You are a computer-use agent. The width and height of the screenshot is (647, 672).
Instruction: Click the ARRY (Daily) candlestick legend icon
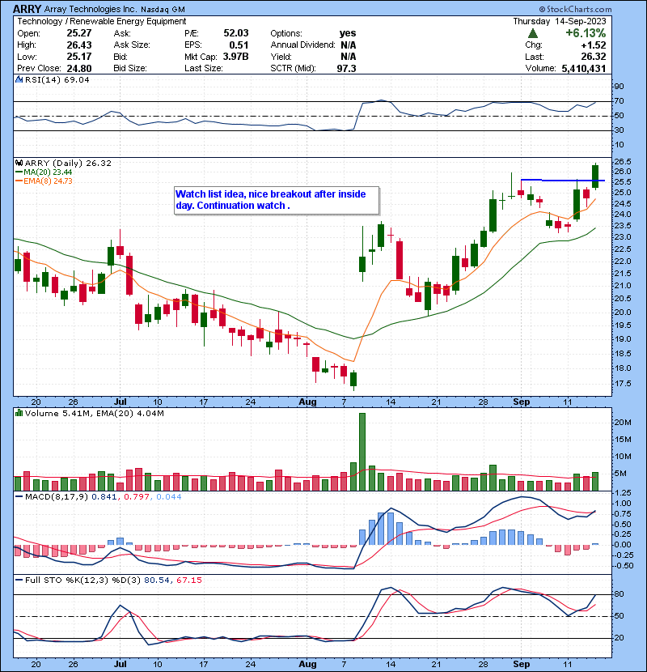[x=19, y=163]
